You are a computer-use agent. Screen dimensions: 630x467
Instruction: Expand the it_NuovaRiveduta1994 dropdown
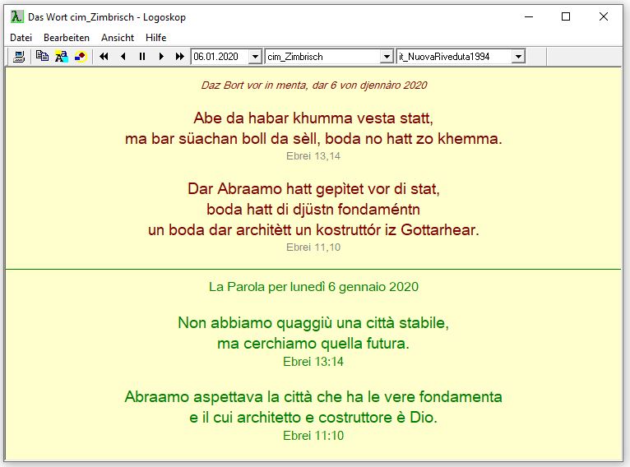[x=518, y=57]
